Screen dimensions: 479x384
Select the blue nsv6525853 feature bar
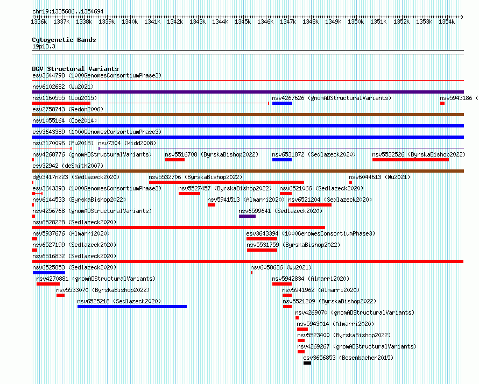[49, 273]
